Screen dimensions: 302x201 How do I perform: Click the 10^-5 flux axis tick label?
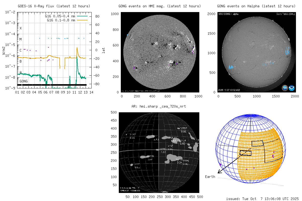pyautogui.click(x=11, y=45)
